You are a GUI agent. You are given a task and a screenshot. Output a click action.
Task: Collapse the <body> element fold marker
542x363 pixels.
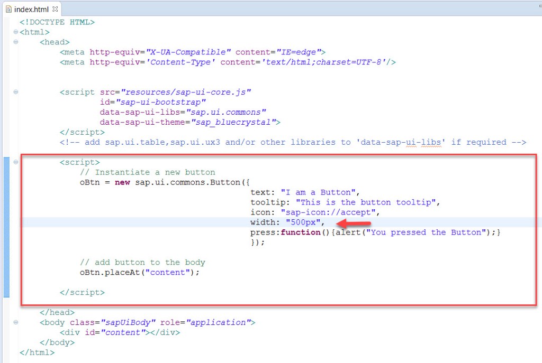click(x=16, y=322)
